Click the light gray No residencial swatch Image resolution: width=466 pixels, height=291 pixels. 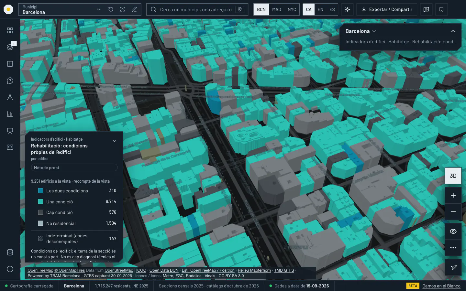[40, 223]
